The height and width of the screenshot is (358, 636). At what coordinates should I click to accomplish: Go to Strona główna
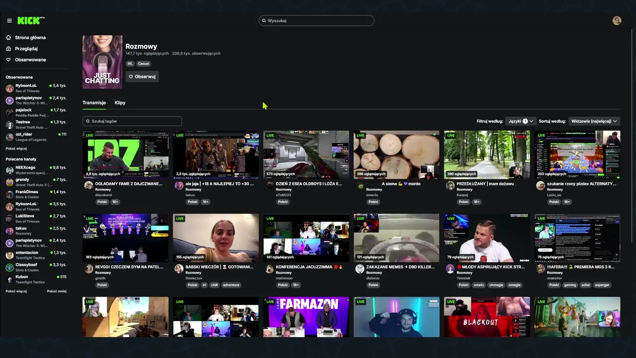30,37
